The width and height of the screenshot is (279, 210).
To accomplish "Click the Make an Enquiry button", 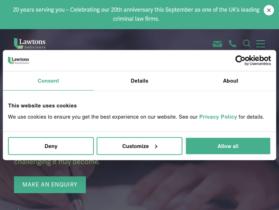I will pos(50,185).
